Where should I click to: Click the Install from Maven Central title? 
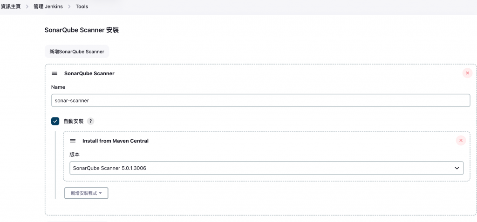(x=115, y=141)
